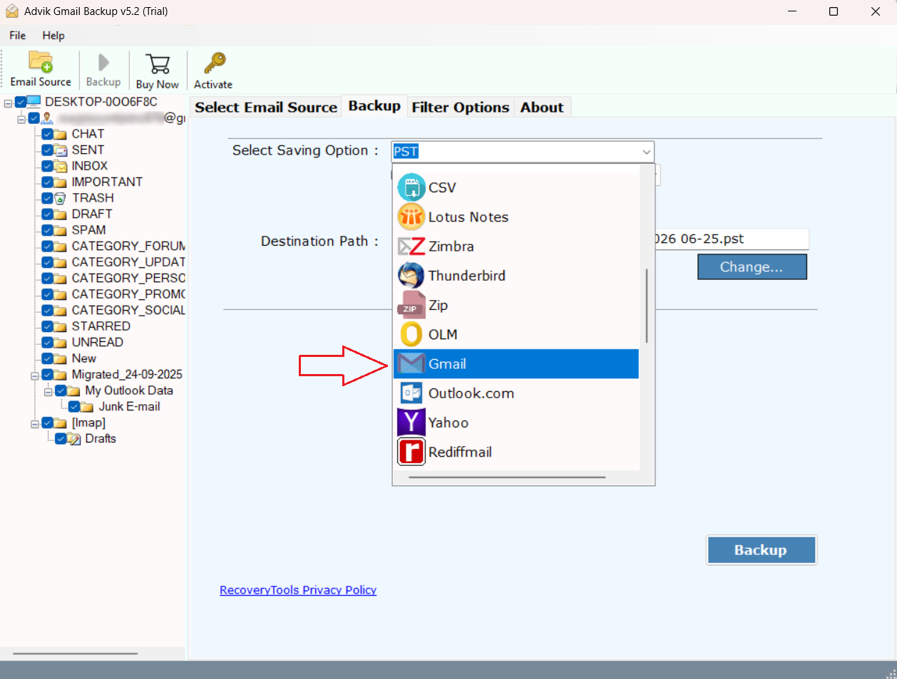
Task: Open the Select Saving Option dropdown arrow
Action: [x=646, y=152]
